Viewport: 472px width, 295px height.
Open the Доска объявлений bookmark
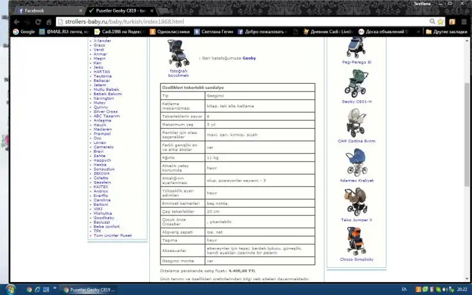(x=383, y=32)
